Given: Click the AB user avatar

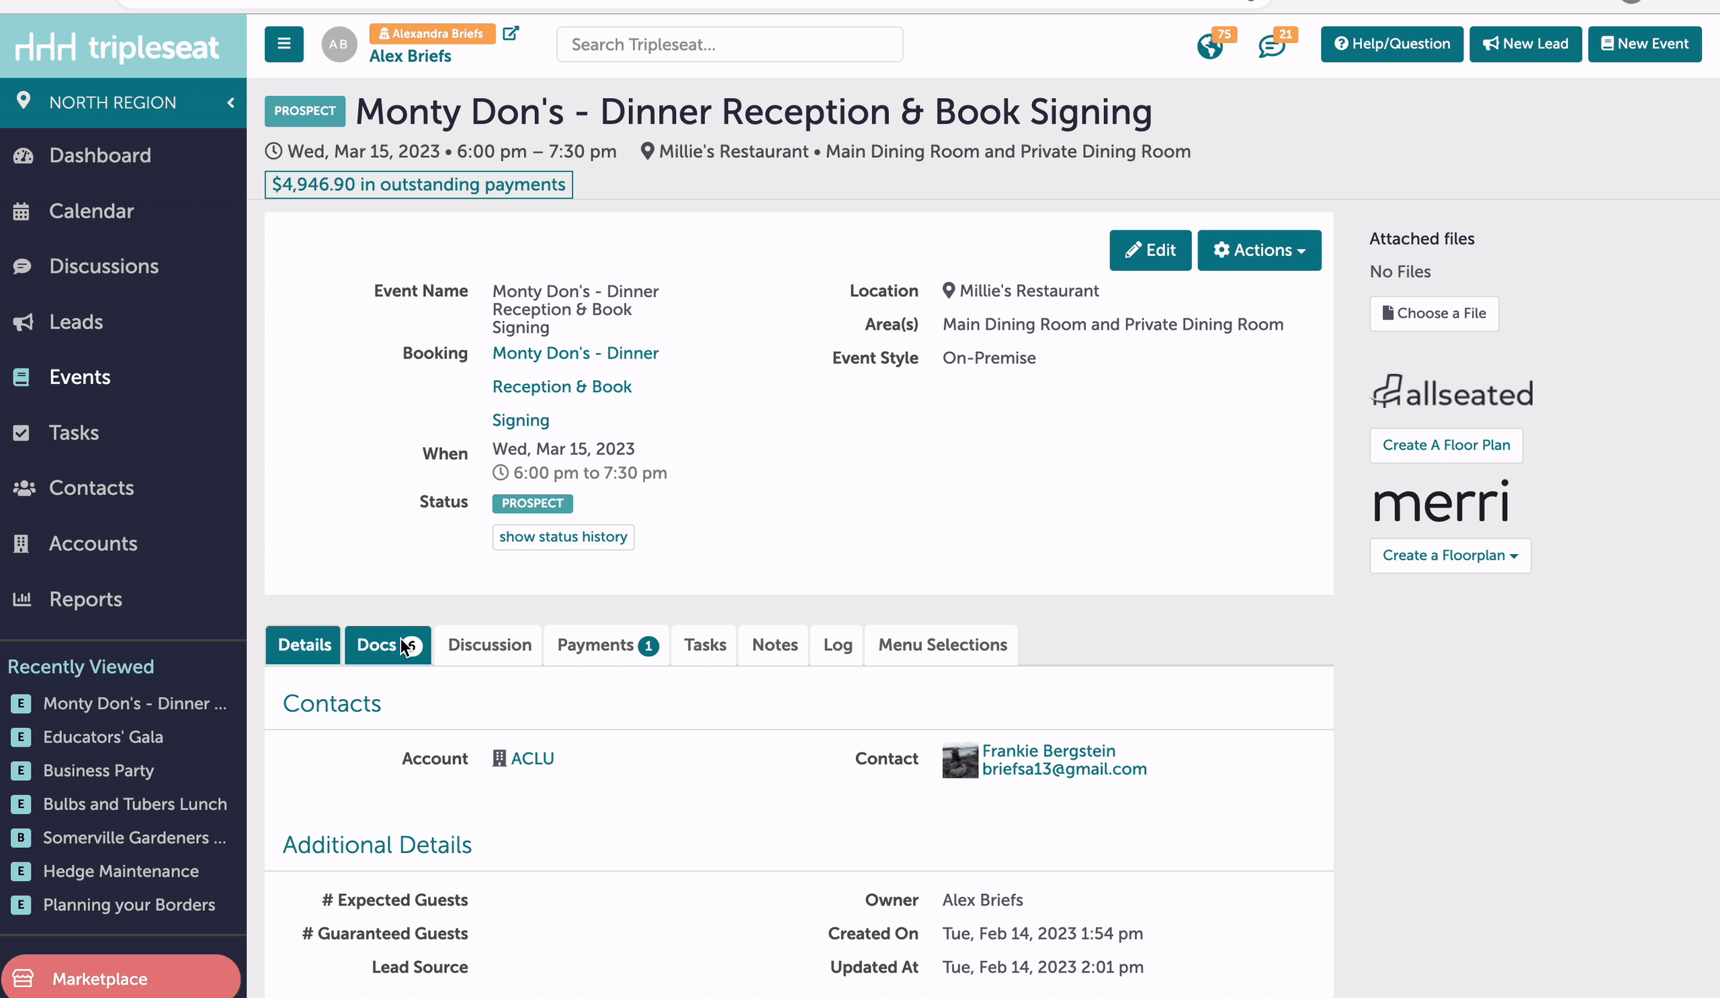Looking at the screenshot, I should [x=339, y=44].
